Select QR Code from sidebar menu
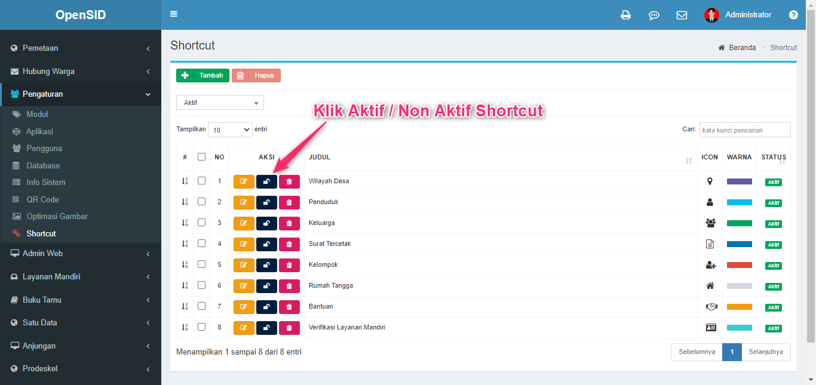This screenshot has width=816, height=385. pyautogui.click(x=42, y=199)
